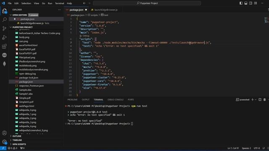Select the powershell terminal label
This screenshot has height=151, width=269.
click(x=243, y=100)
